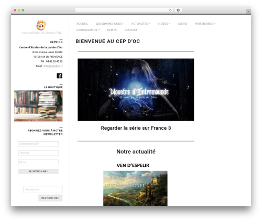Click the Rechercher search button

point(50,198)
